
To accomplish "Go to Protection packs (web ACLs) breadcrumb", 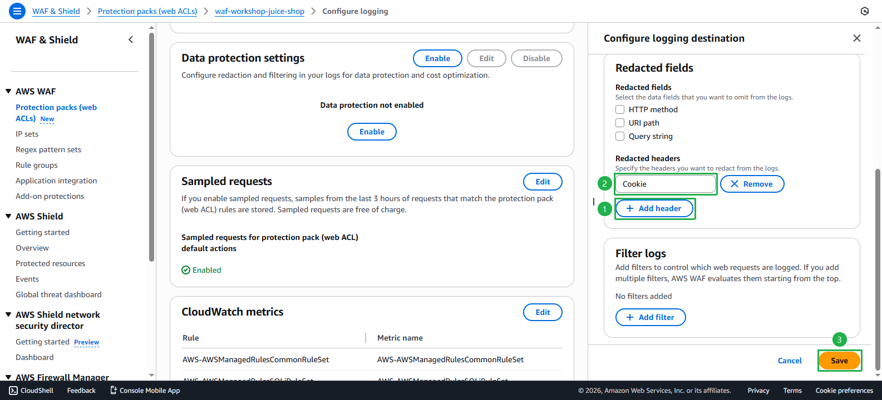I will click(147, 11).
